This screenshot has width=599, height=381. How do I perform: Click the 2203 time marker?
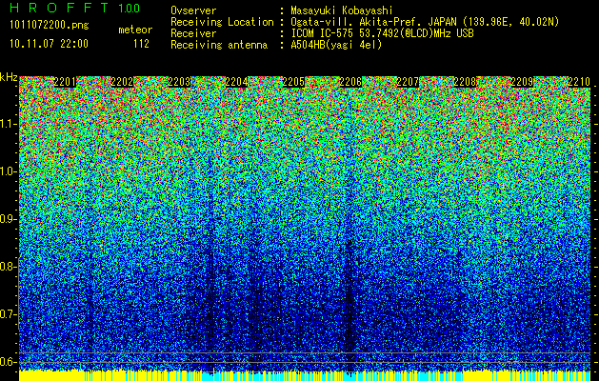179,82
